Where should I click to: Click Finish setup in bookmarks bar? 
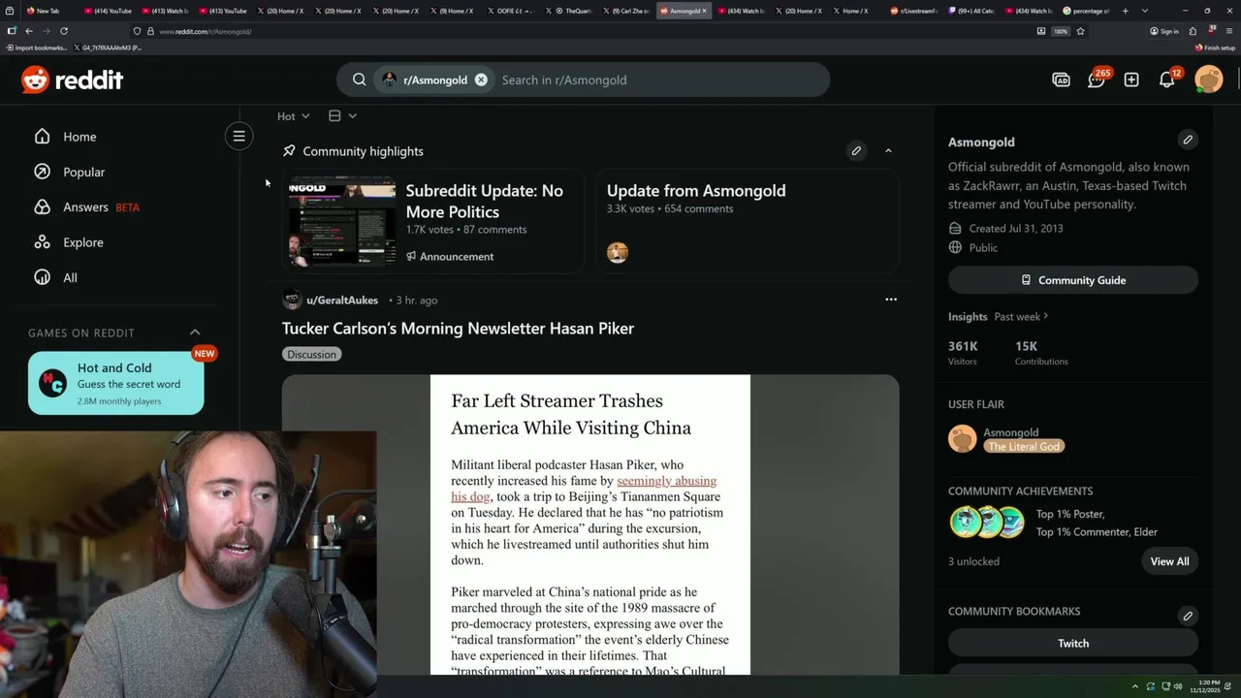coord(1215,48)
